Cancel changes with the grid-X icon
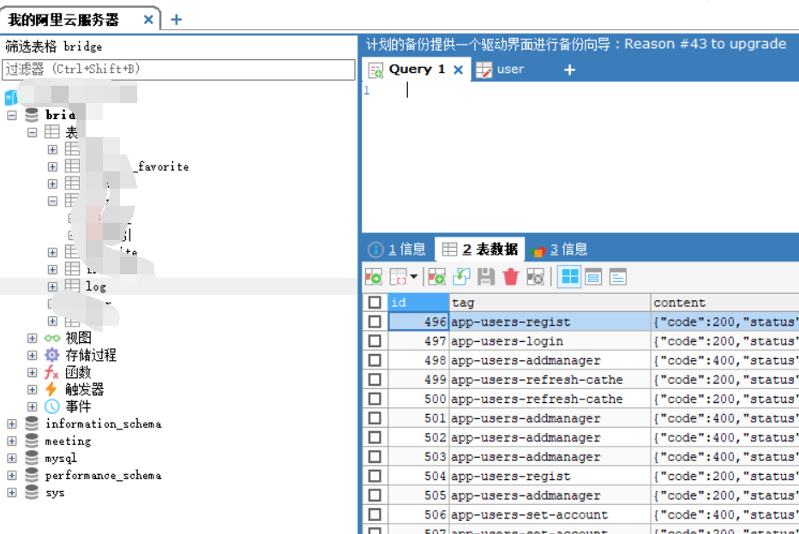 click(x=535, y=277)
